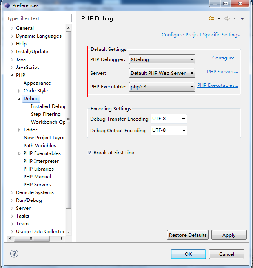
Task: Expand the Remote Systems tree node
Action: [12, 192]
